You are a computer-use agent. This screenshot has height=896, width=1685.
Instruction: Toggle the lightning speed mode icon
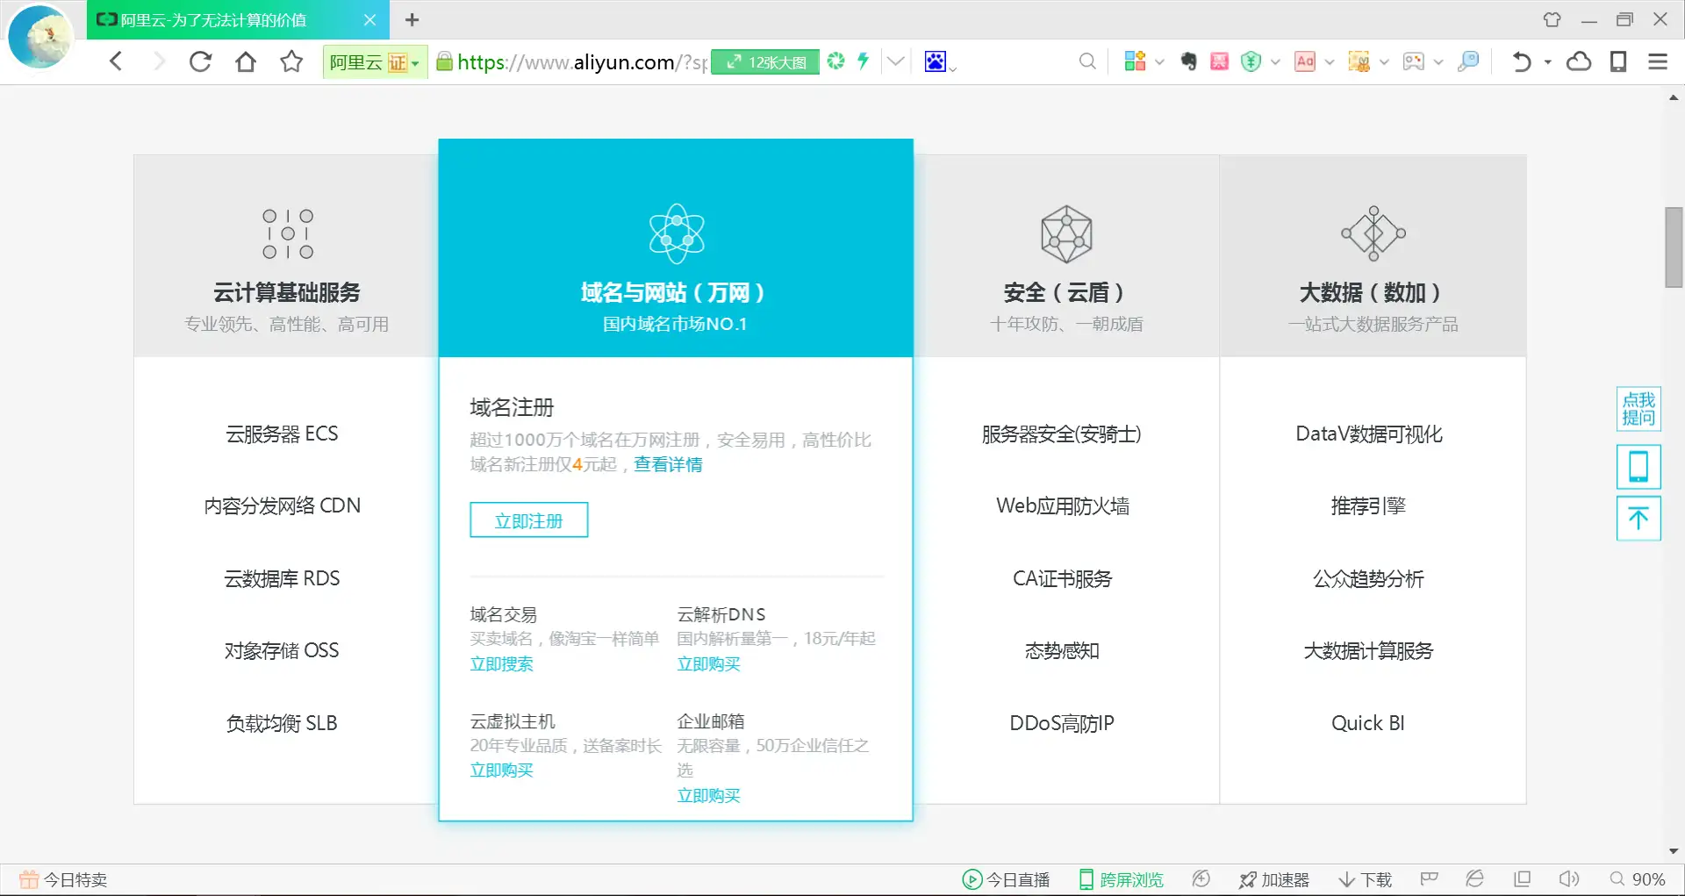point(864,61)
